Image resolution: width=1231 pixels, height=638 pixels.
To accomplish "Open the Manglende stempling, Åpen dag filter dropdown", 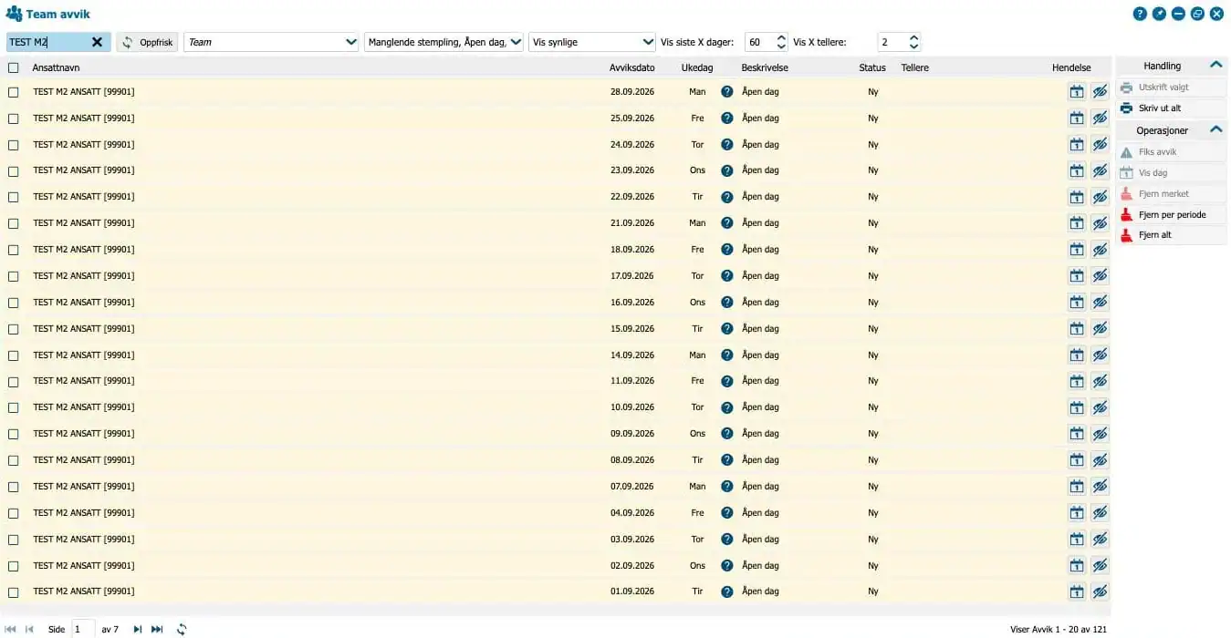I will pyautogui.click(x=443, y=42).
